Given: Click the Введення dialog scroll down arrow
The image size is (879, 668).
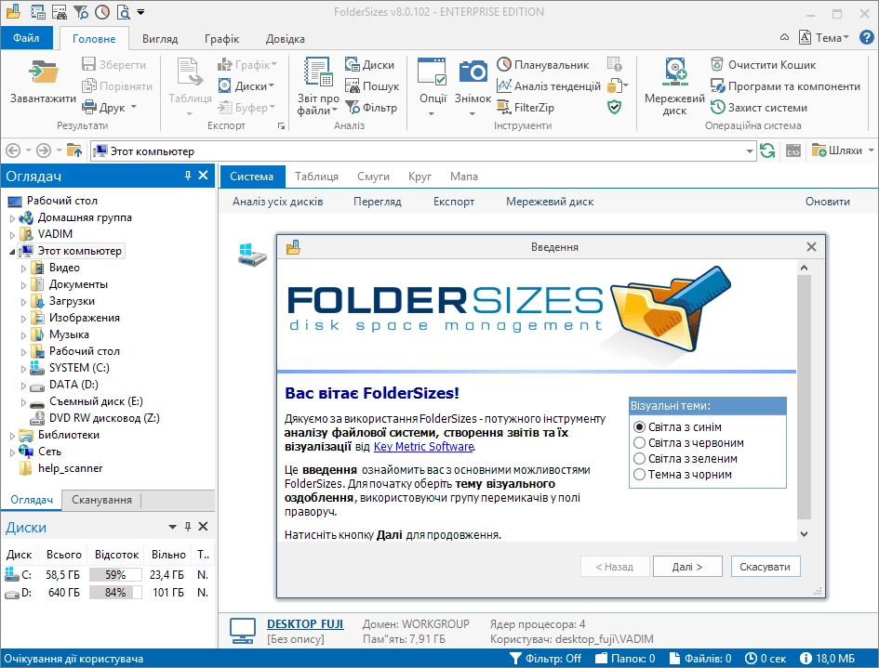Looking at the screenshot, I should point(804,534).
